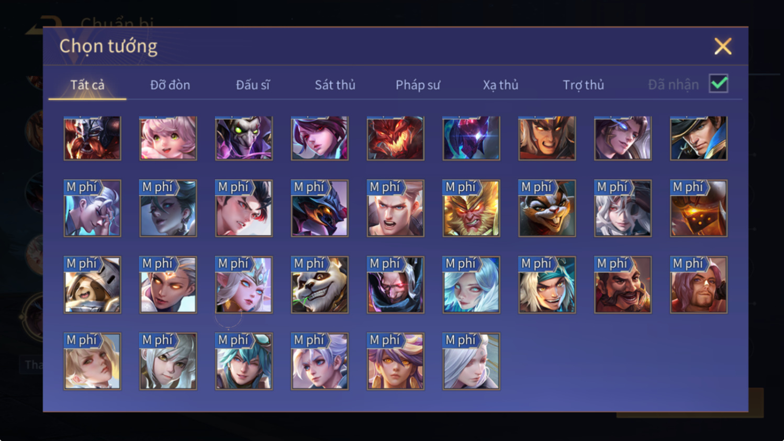The height and width of the screenshot is (441, 784).
Task: Open the Đấu sĩ tab
Action: tap(253, 85)
